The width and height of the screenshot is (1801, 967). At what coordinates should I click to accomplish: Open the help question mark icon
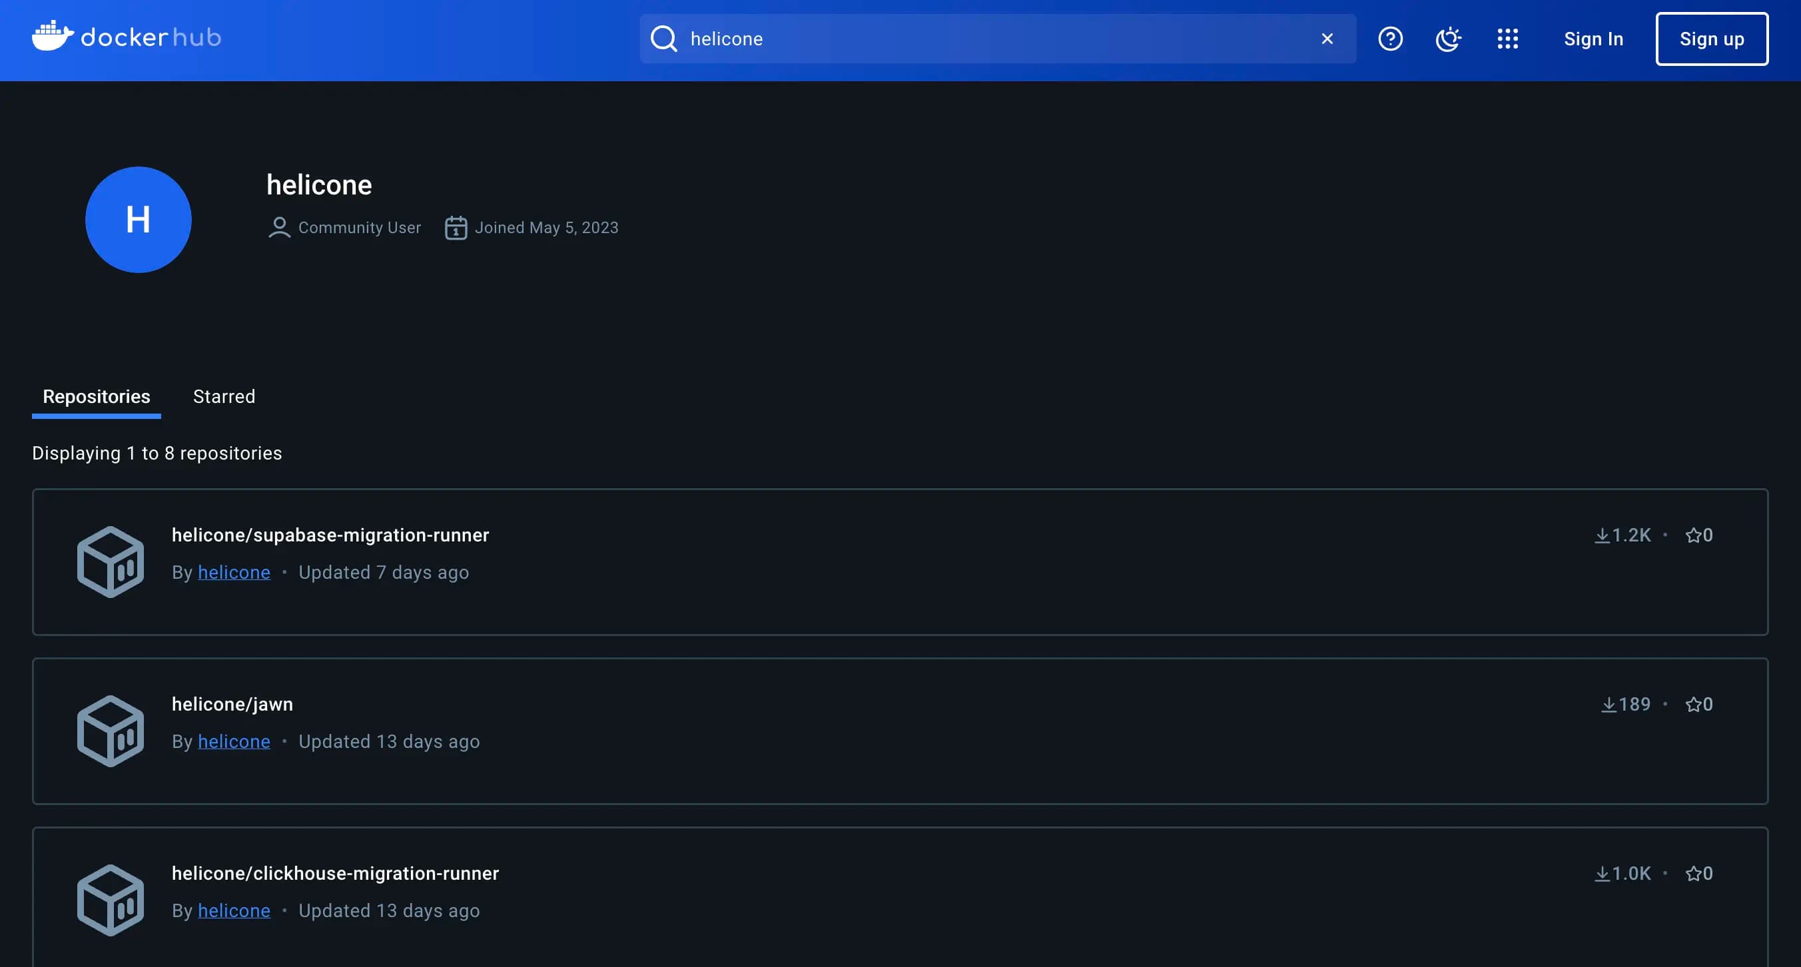(1390, 39)
